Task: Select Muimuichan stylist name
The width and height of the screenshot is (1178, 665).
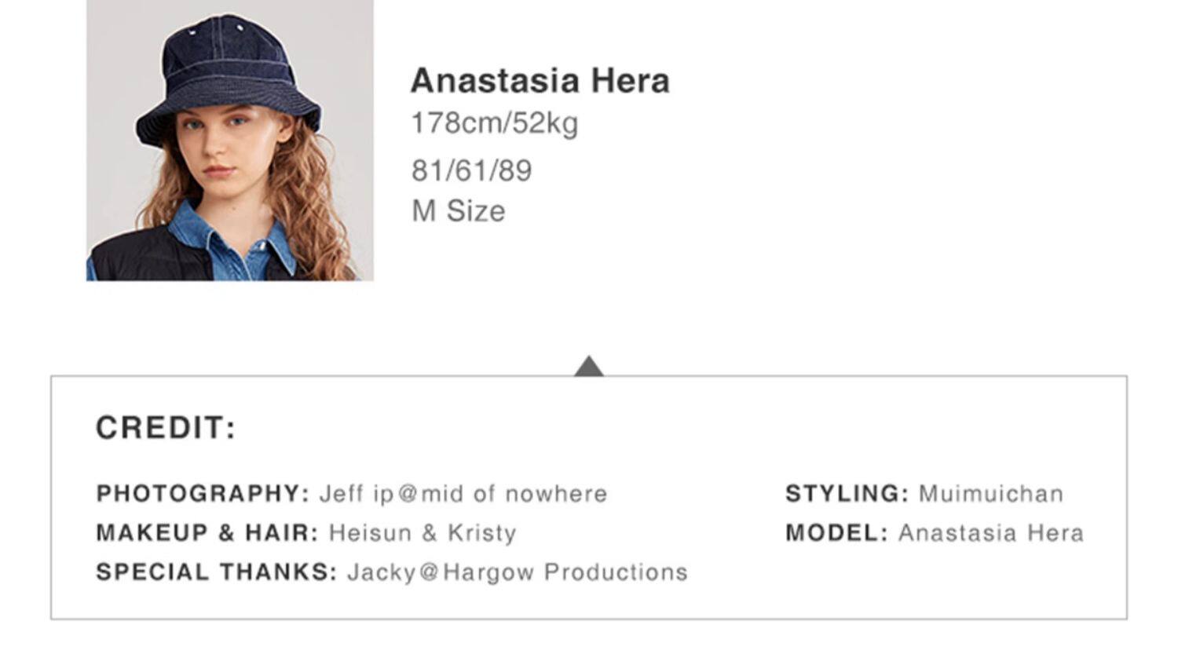Action: coord(991,494)
